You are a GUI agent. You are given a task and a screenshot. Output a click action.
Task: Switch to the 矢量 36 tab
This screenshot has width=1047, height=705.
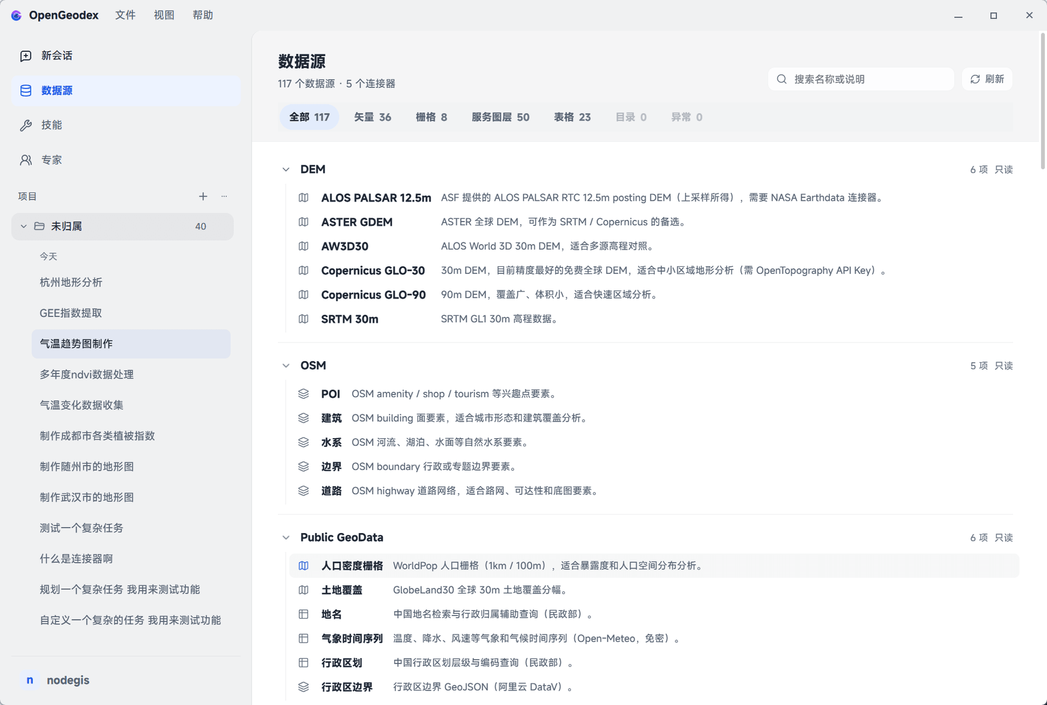pos(372,117)
